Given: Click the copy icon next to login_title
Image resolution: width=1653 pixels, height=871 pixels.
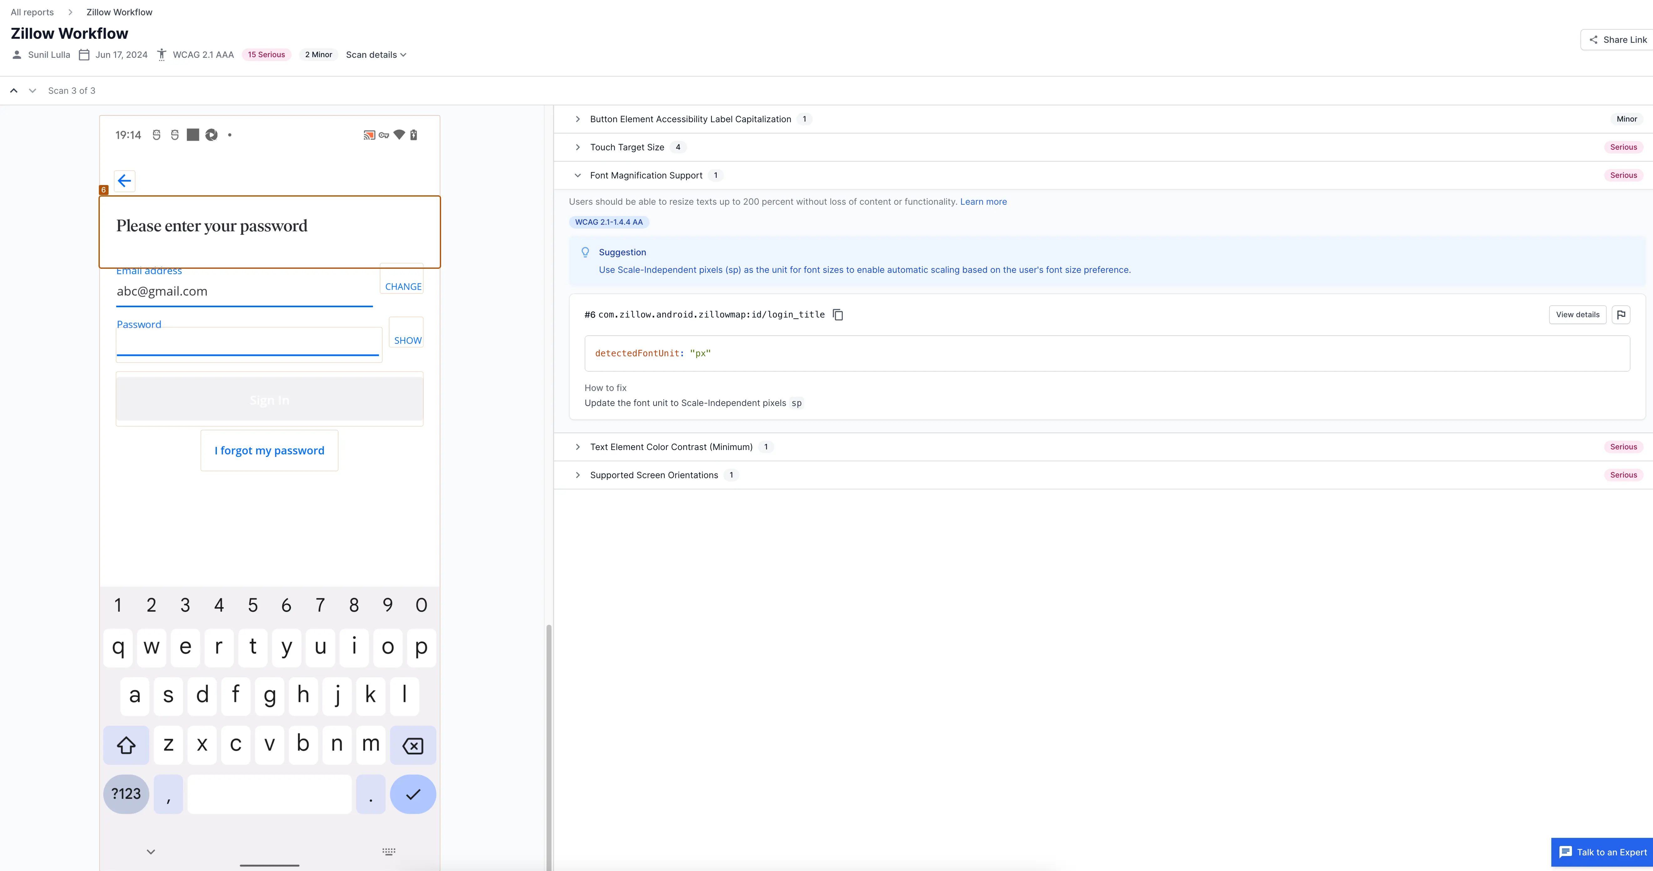Looking at the screenshot, I should tap(837, 315).
